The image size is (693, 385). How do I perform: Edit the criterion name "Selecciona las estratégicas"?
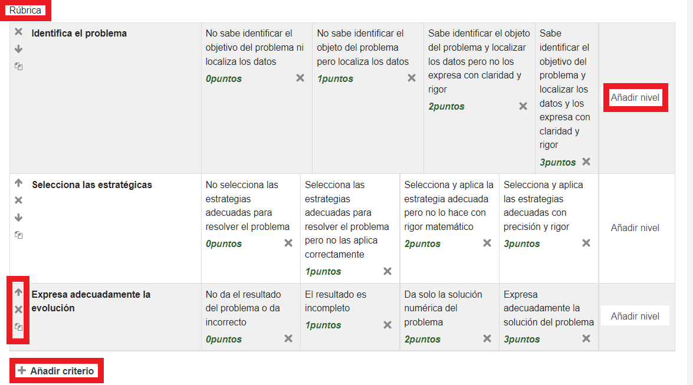click(92, 185)
